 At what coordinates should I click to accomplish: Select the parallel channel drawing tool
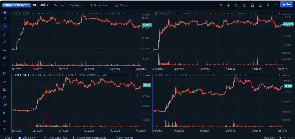click(5, 42)
